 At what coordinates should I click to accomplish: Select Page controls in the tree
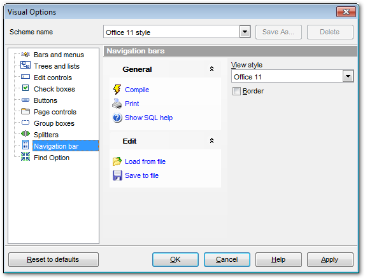coord(55,112)
